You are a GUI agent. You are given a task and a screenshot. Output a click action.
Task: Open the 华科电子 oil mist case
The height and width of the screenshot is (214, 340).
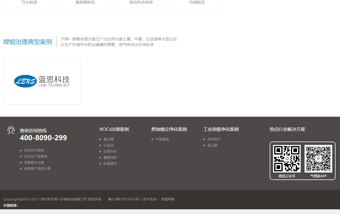pyautogui.click(x=214, y=139)
